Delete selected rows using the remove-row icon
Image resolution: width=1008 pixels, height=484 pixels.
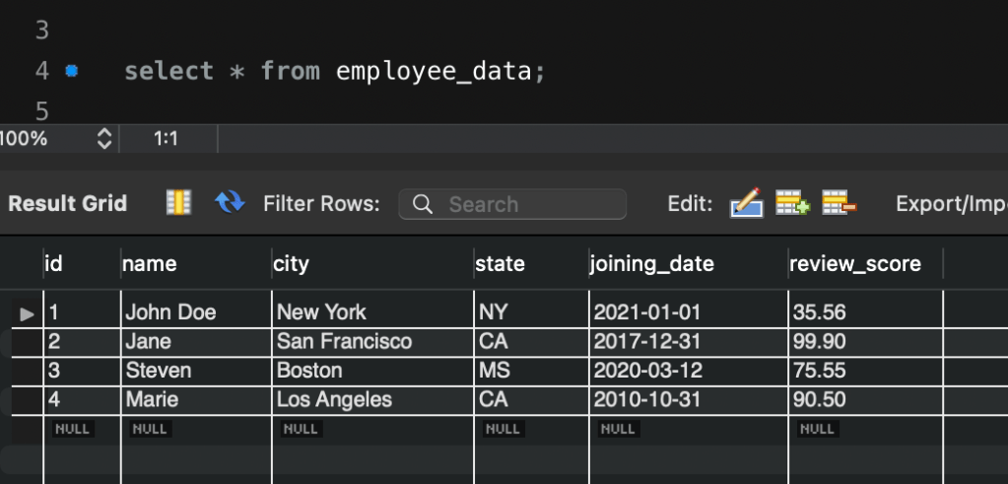coord(838,204)
